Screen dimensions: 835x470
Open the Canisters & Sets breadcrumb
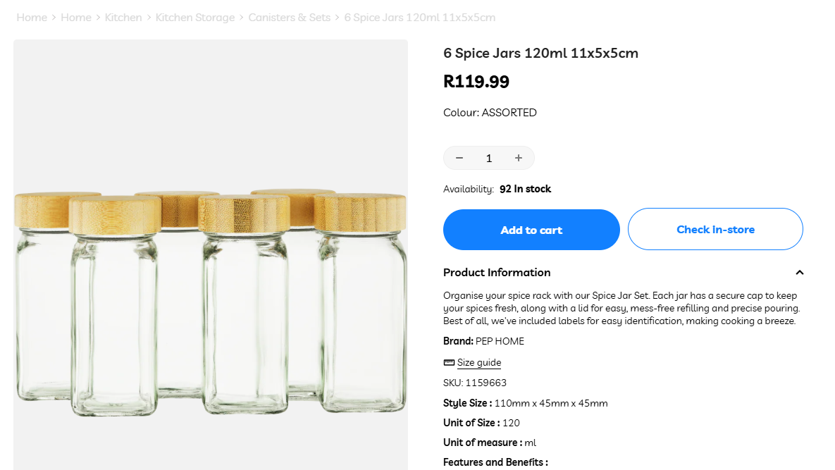pyautogui.click(x=289, y=18)
